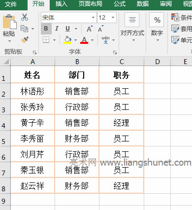192x210 pixels.
Task: Switch to the 开始 Home tab
Action: (38, 4)
